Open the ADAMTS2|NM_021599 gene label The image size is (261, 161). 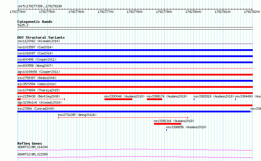(x=33, y=154)
